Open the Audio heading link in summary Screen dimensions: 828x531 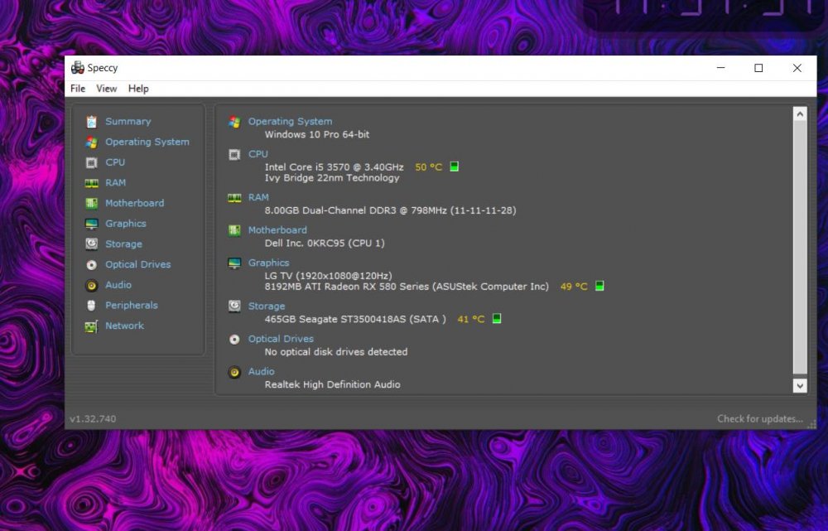(261, 372)
